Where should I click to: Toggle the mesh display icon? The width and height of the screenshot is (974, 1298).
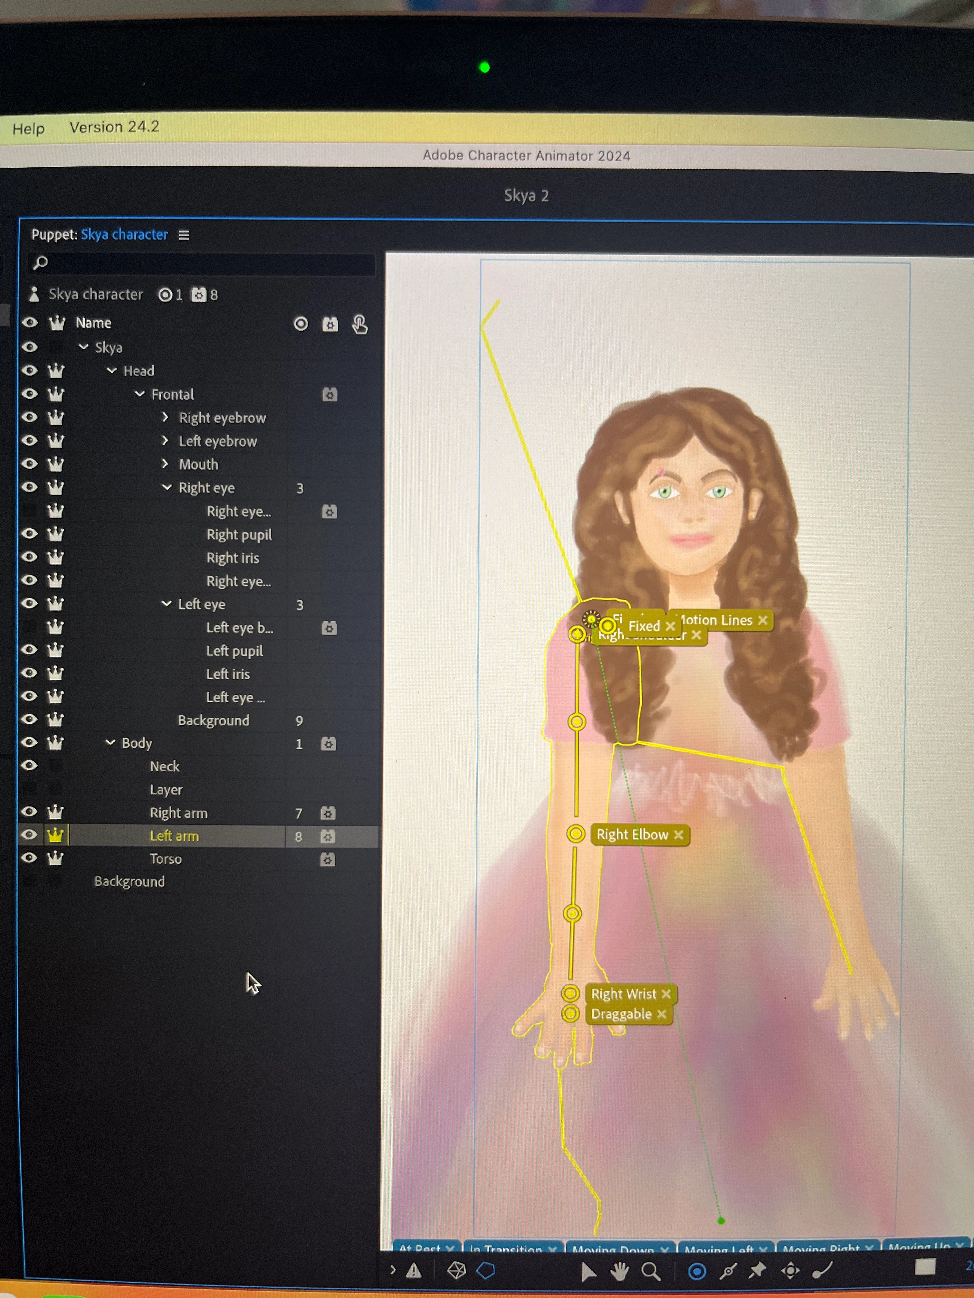coord(456,1270)
